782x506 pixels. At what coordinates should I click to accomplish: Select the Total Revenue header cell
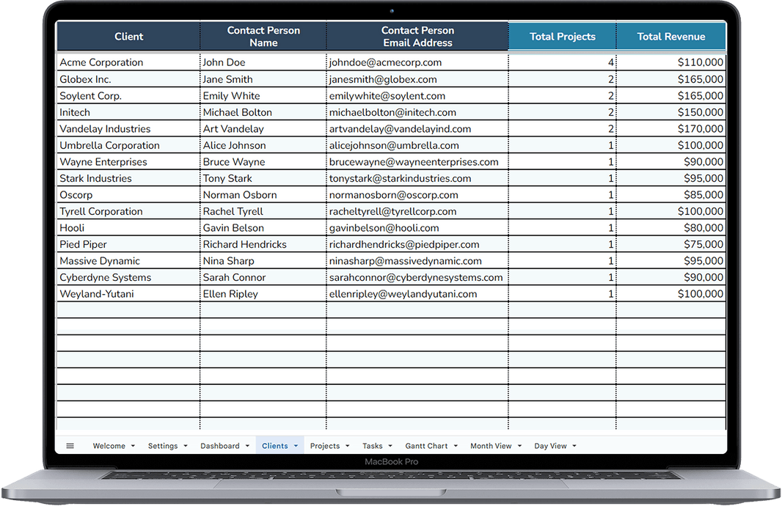point(670,36)
